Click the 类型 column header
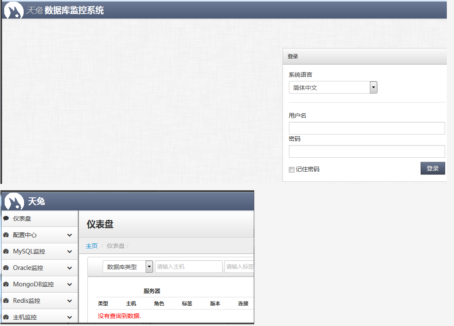This screenshot has width=454, height=326. click(103, 304)
